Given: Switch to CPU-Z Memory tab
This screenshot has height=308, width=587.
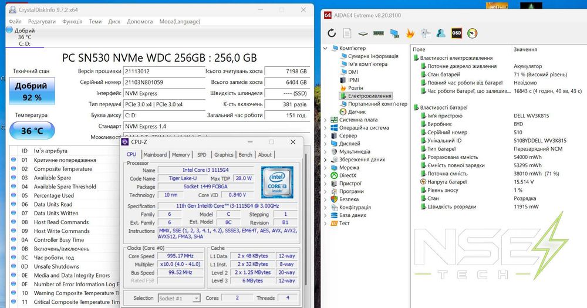Looking at the screenshot, I should click(x=181, y=154).
